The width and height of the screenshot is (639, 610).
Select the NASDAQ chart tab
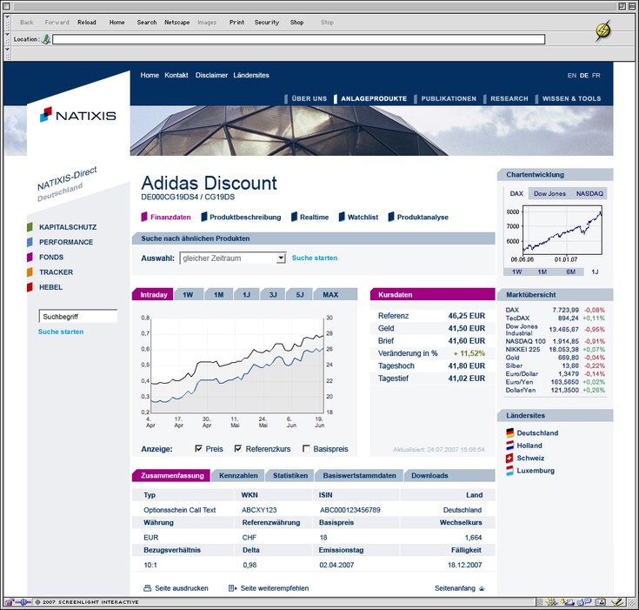point(589,193)
